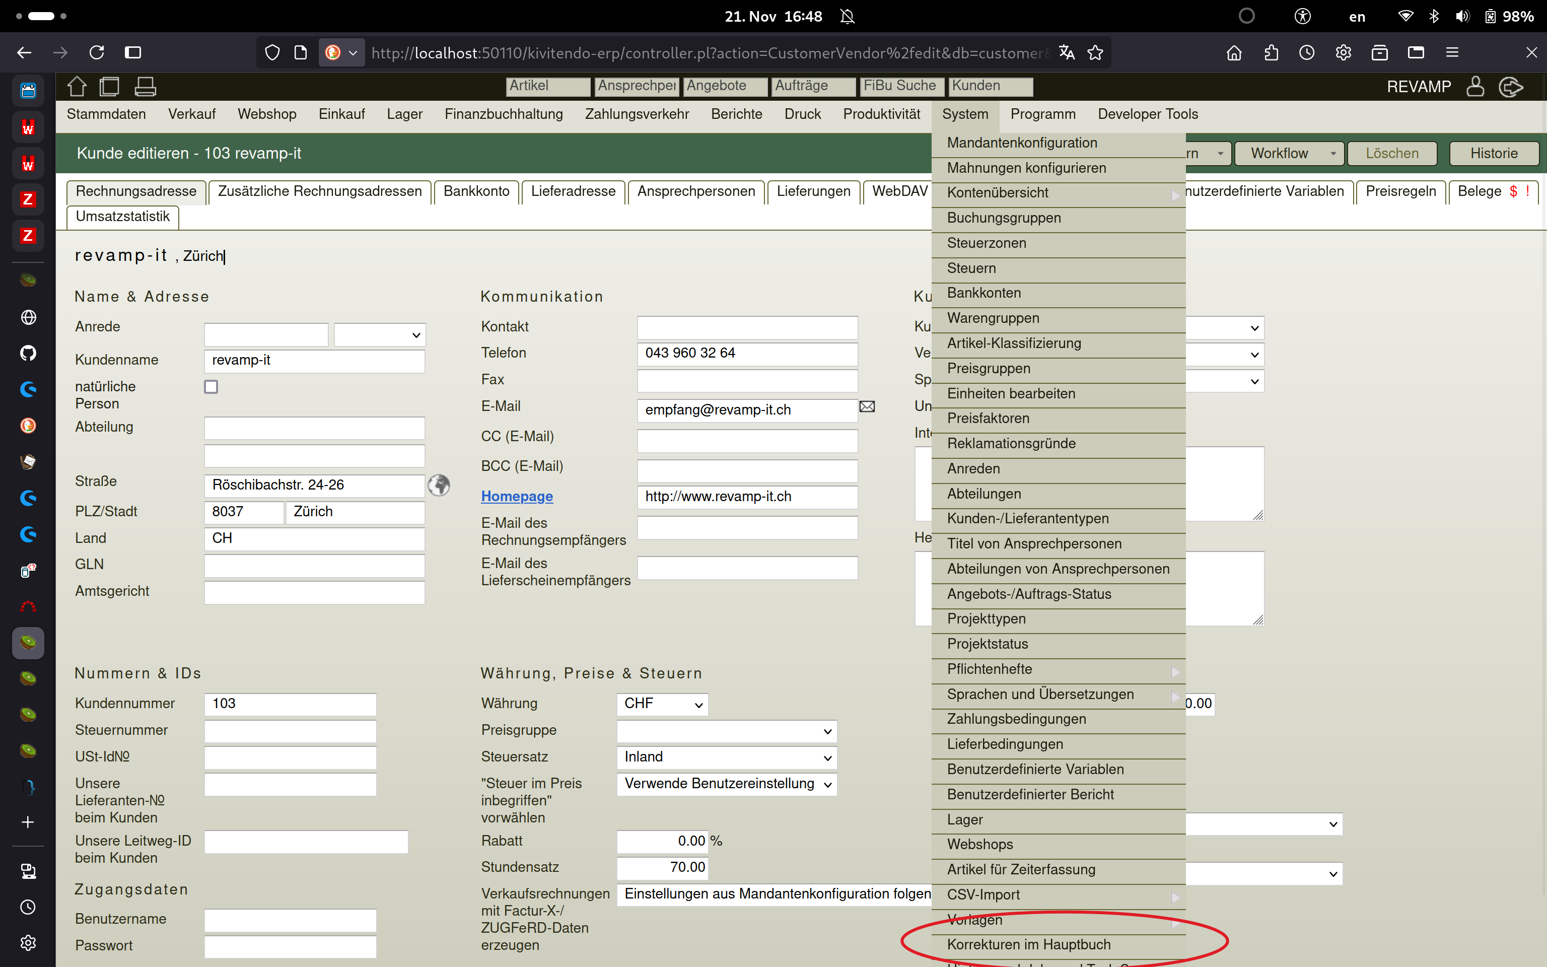This screenshot has width=1547, height=967.
Task: Open extensions puzzle icon in browser
Action: coord(1271,52)
